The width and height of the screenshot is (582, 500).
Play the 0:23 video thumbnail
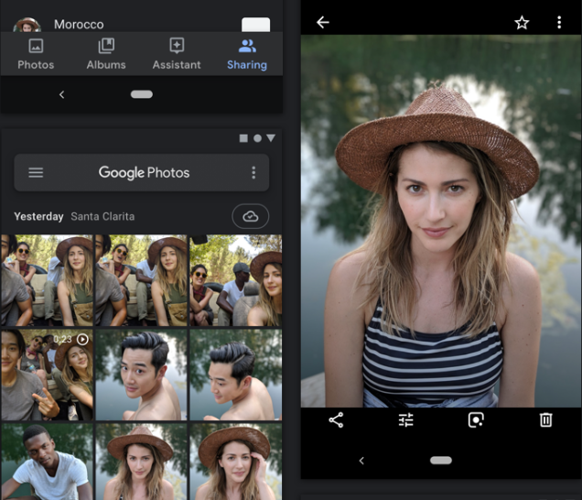46,375
